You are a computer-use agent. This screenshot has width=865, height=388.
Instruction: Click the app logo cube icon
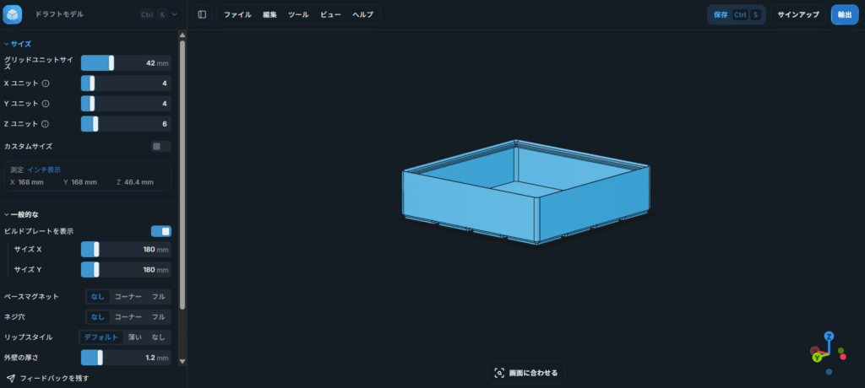[x=12, y=14]
